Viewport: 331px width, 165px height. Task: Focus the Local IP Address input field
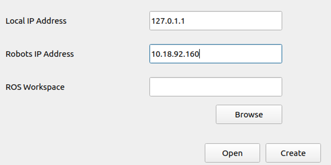pyautogui.click(x=216, y=21)
